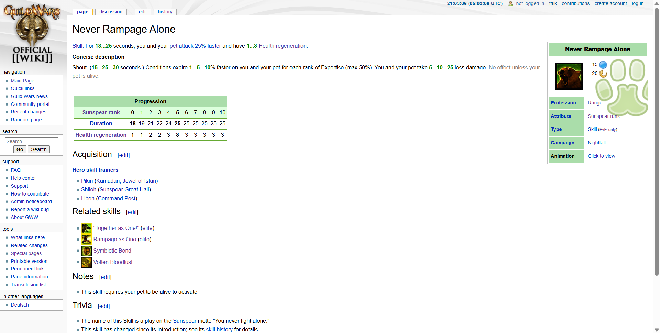This screenshot has width=660, height=333.
Task: Click the log in link
Action: click(x=638, y=3)
